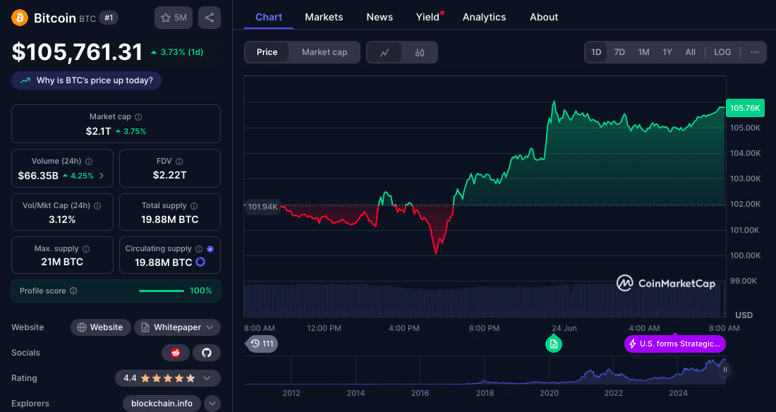Screen dimensions: 776x412
Task: Open the Analytics tab
Action: 484,17
